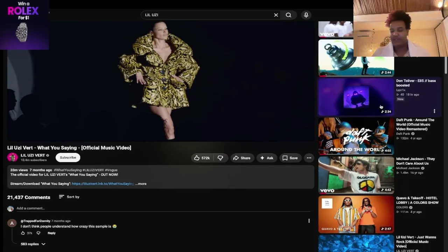Open the #LILUZIVERT hashtag

pyautogui.click(x=93, y=170)
